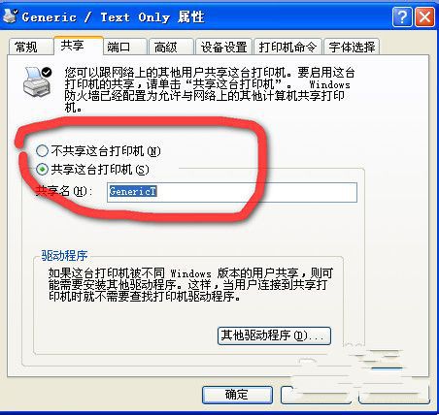Screen dimensions: 439x415
Task: Open the 打印机命令 tab
Action: pyautogui.click(x=287, y=48)
